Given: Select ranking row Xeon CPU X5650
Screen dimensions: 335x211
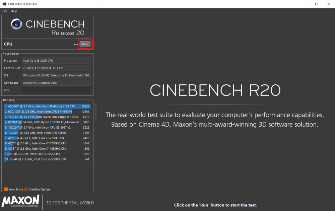Looking at the screenshot, I should click(x=47, y=133).
